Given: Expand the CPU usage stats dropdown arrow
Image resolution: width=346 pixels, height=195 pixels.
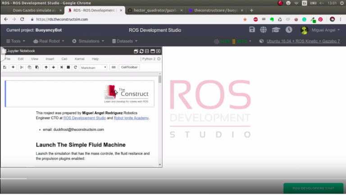Looking at the screenshot, I should pyautogui.click(x=250, y=41).
